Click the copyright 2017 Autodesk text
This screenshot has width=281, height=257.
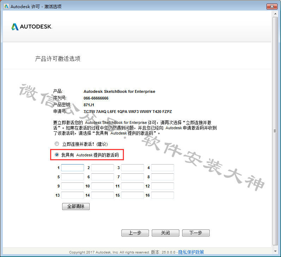109,252
